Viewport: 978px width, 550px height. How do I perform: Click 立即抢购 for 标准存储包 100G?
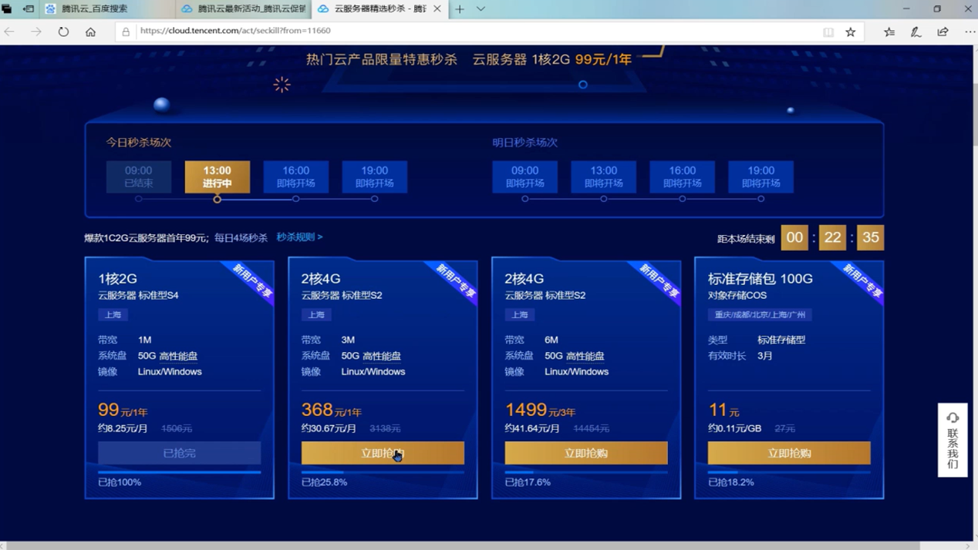tap(789, 453)
